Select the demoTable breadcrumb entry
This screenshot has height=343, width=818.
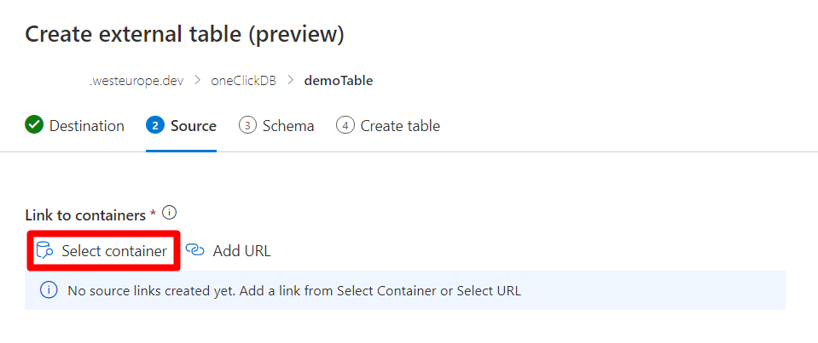[x=339, y=81]
